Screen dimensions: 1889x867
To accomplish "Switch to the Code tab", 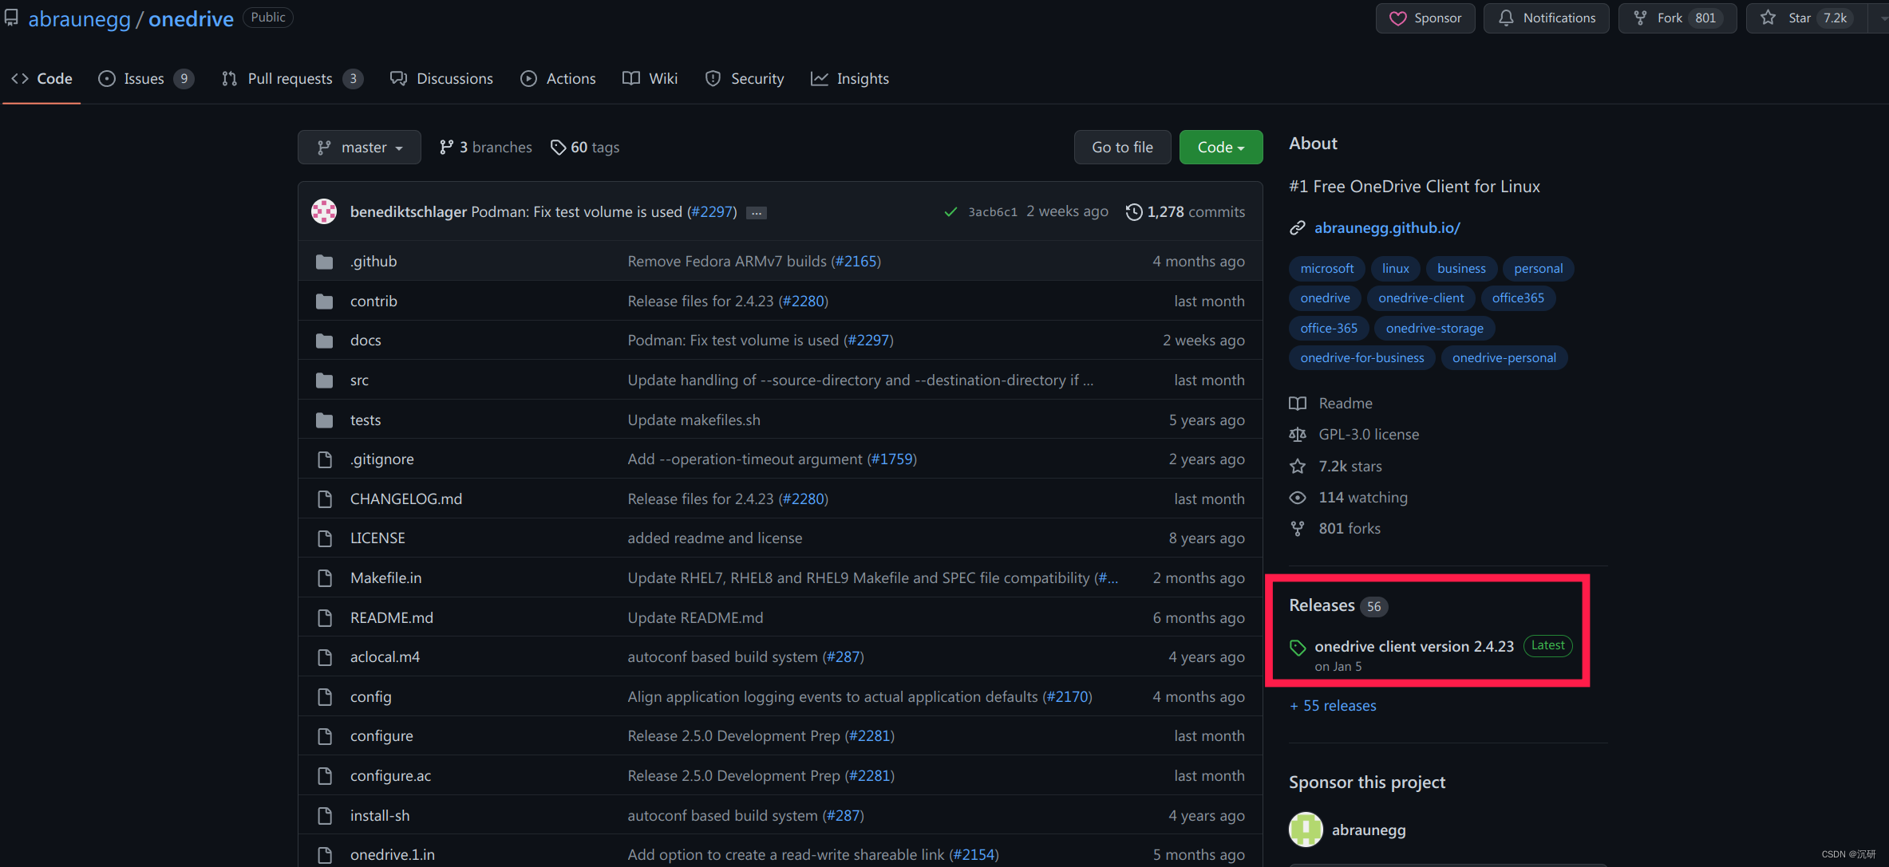I will pos(41,78).
